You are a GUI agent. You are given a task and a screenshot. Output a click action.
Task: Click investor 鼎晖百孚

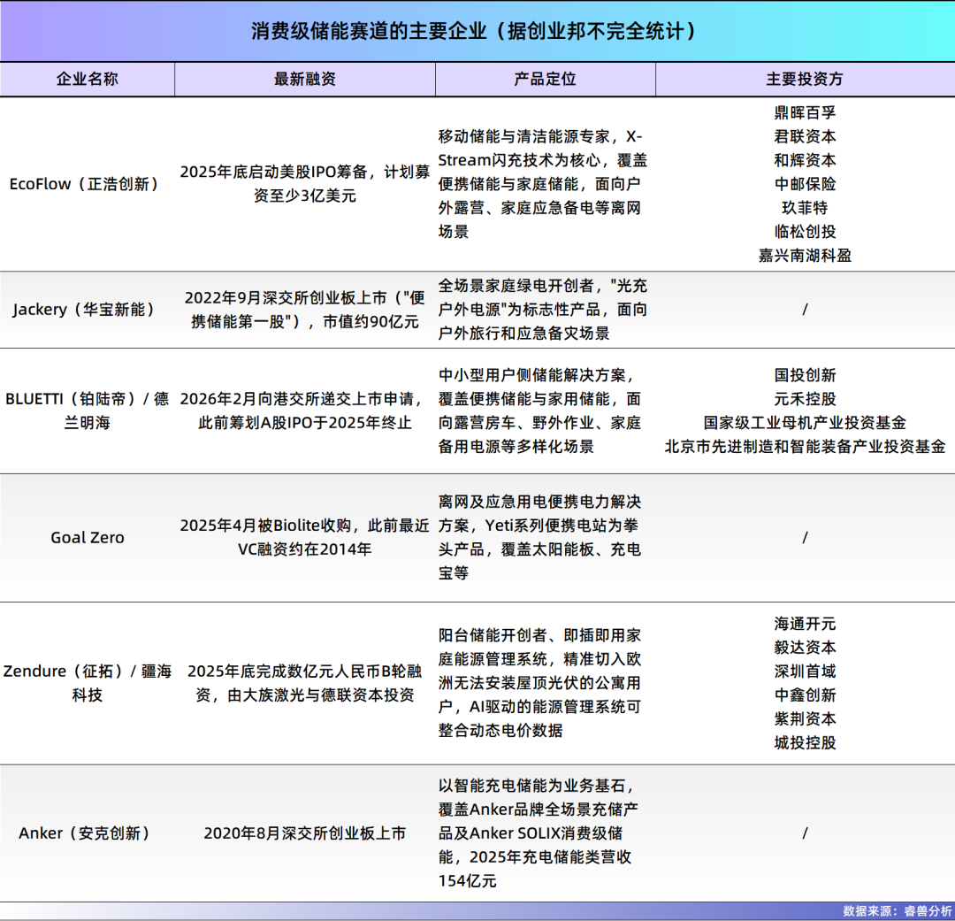(x=805, y=112)
